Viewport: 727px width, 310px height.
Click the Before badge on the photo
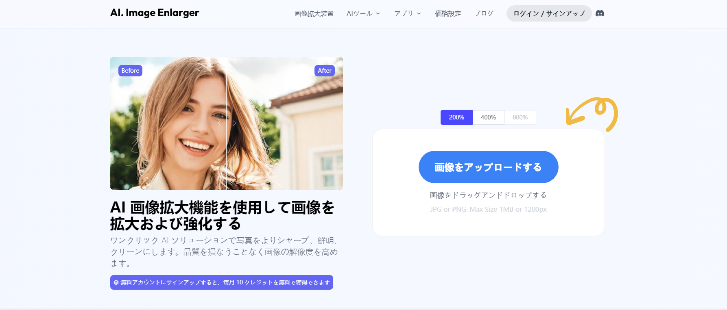click(130, 71)
